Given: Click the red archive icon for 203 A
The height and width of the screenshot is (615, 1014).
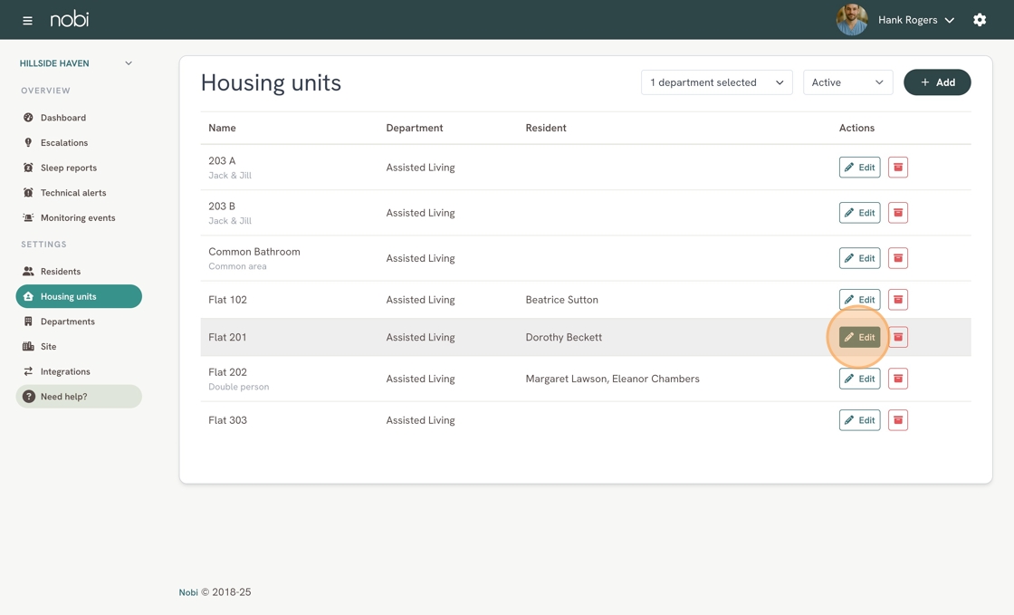Looking at the screenshot, I should point(897,168).
